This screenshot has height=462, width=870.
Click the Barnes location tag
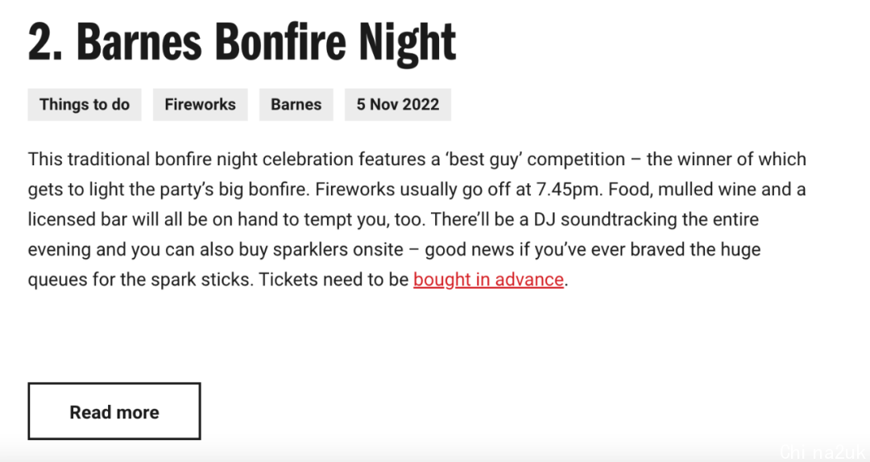click(296, 104)
